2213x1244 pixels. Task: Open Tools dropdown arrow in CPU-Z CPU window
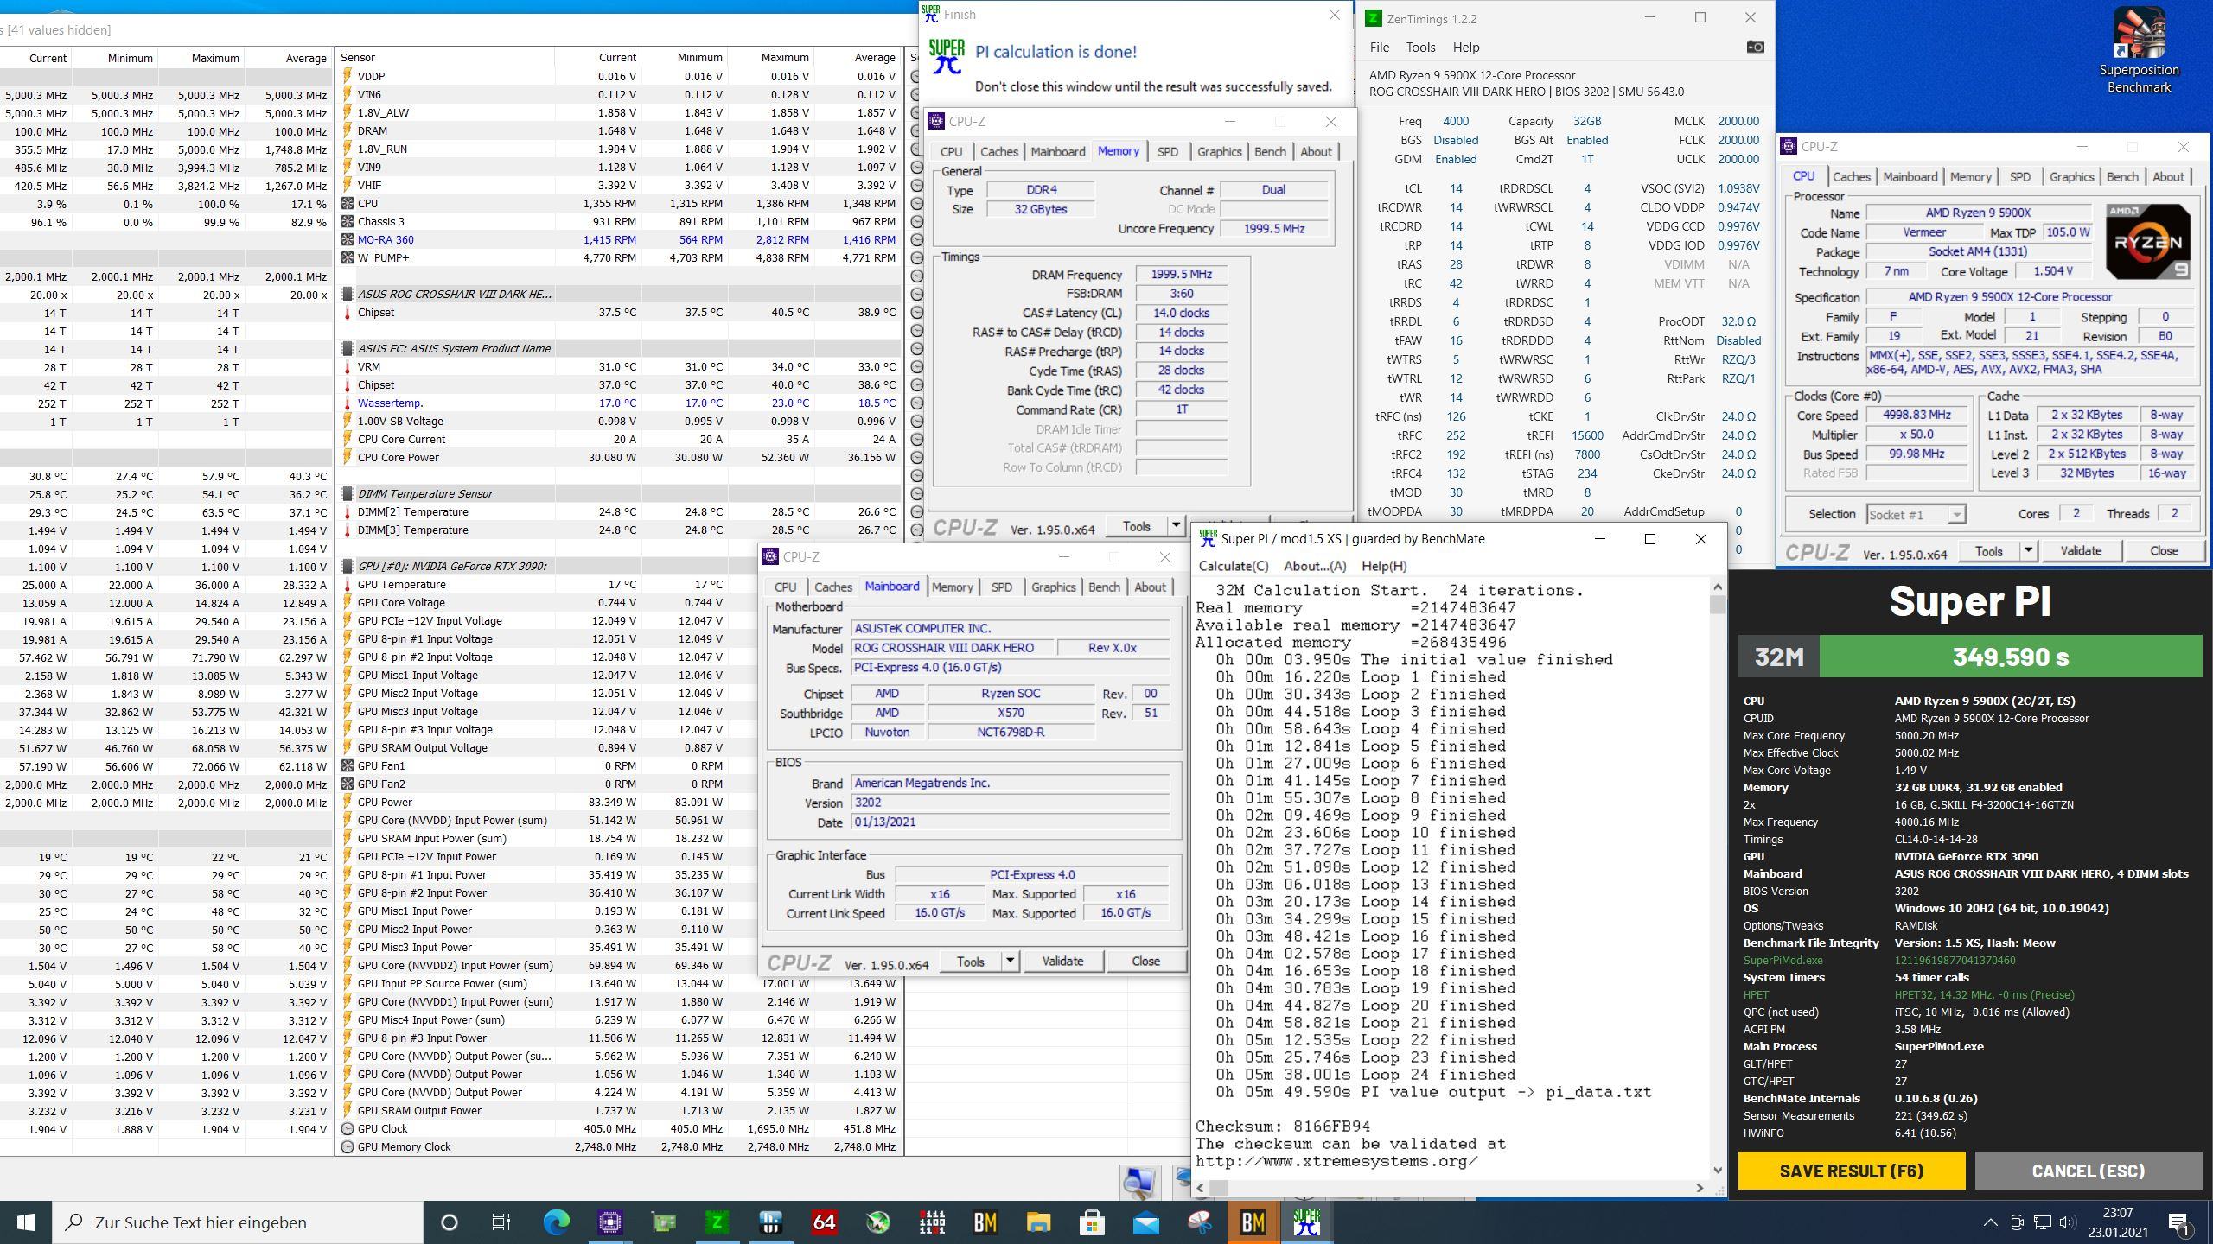pos(2028,550)
